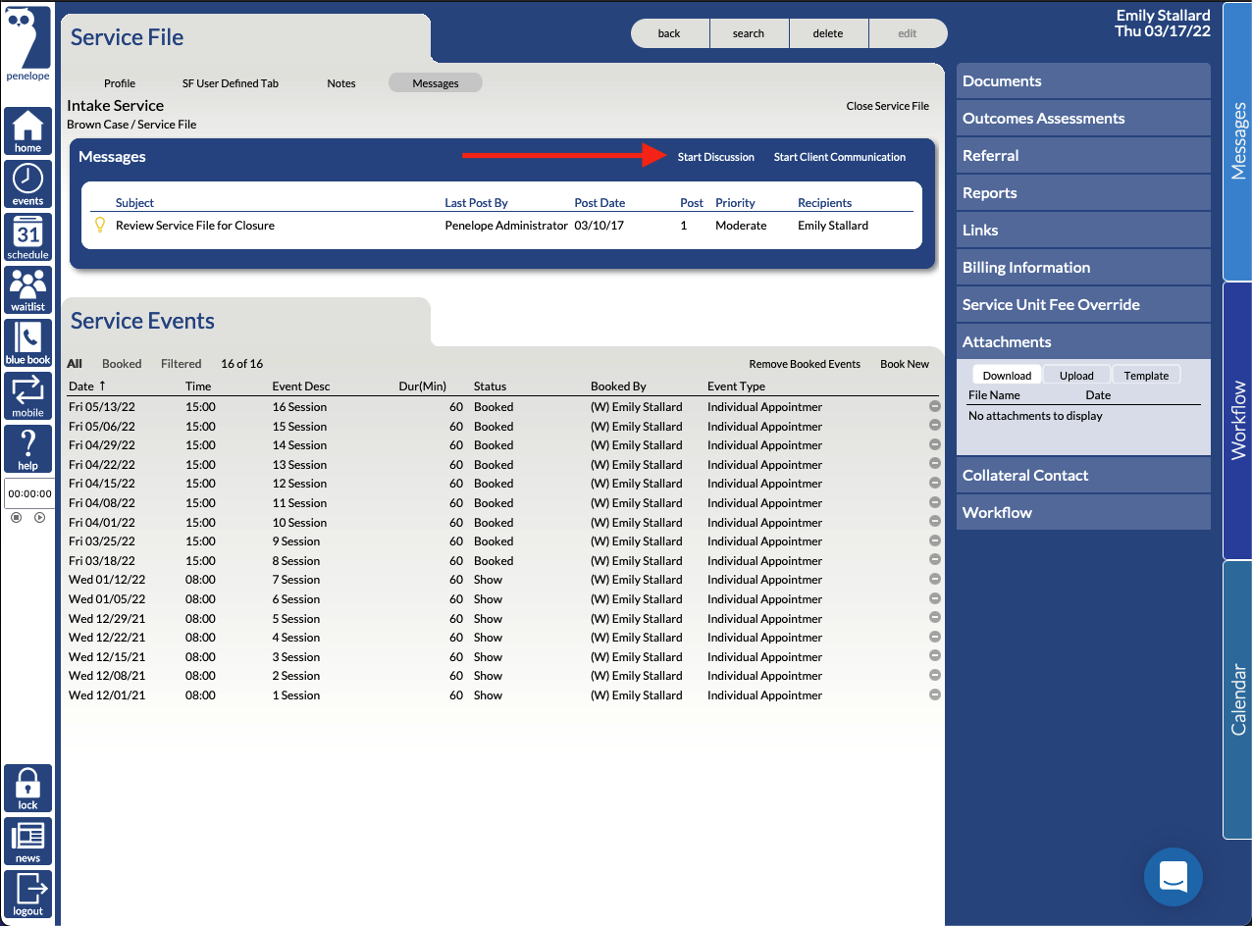Viewport: 1252px width, 926px height.
Task: Click Remove Booked Events link
Action: point(805,364)
